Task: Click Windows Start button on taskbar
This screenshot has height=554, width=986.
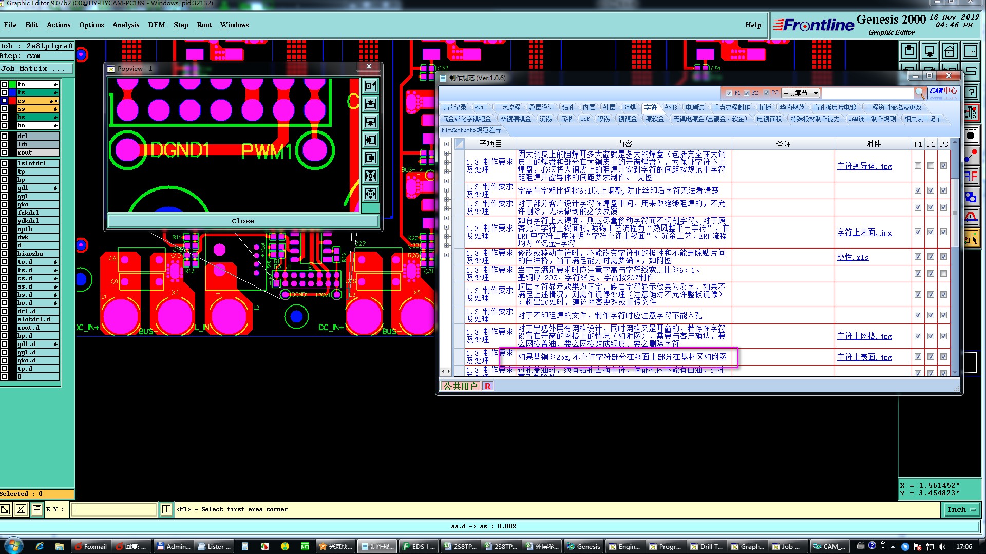Action: pos(14,546)
